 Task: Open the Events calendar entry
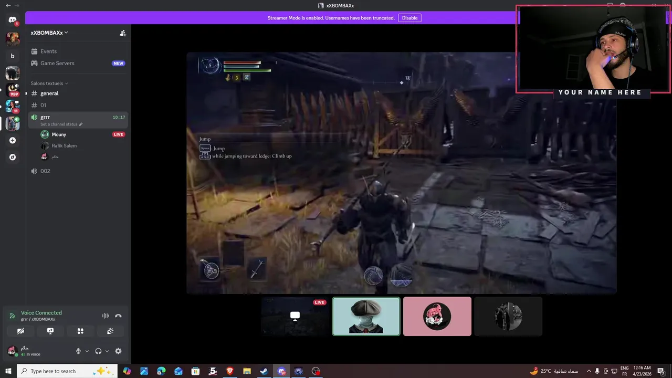pos(78,51)
